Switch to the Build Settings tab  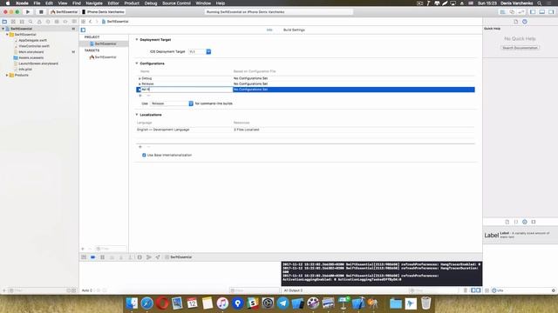point(294,30)
